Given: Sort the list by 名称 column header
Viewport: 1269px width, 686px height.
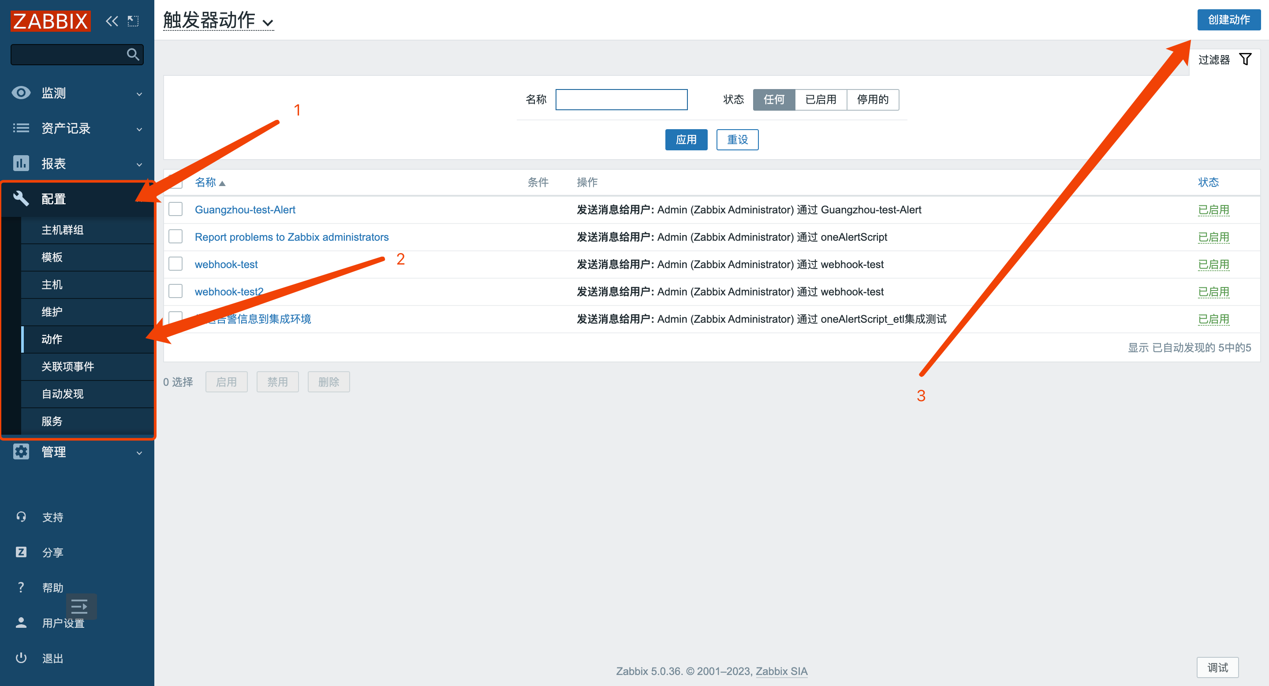Looking at the screenshot, I should tap(206, 182).
